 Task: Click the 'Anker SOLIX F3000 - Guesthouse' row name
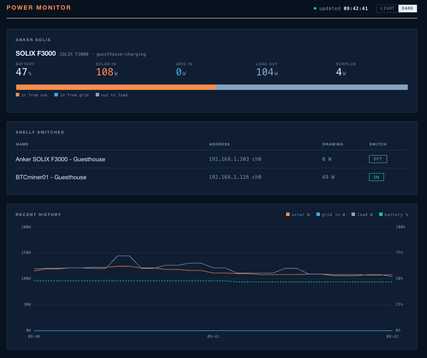click(x=61, y=160)
